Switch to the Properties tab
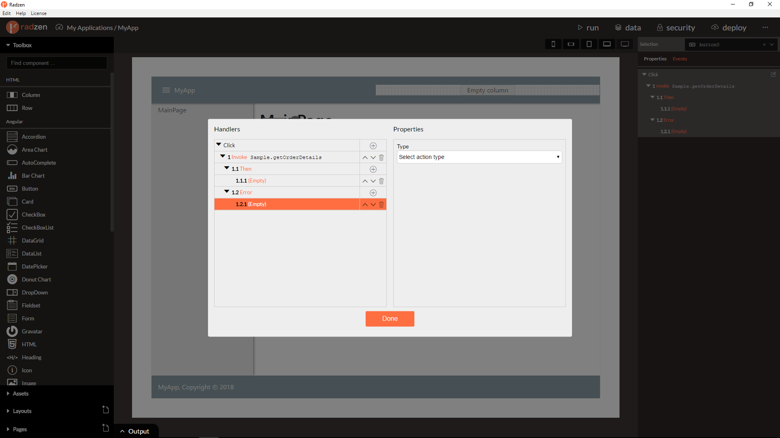 (x=655, y=59)
